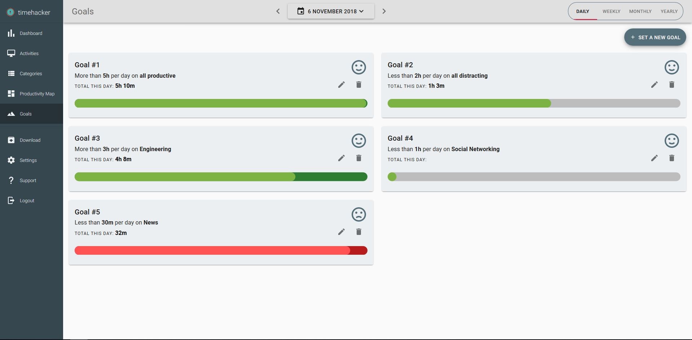Image resolution: width=692 pixels, height=340 pixels.
Task: Open the date picker showing 6 November 2018
Action: pyautogui.click(x=331, y=11)
